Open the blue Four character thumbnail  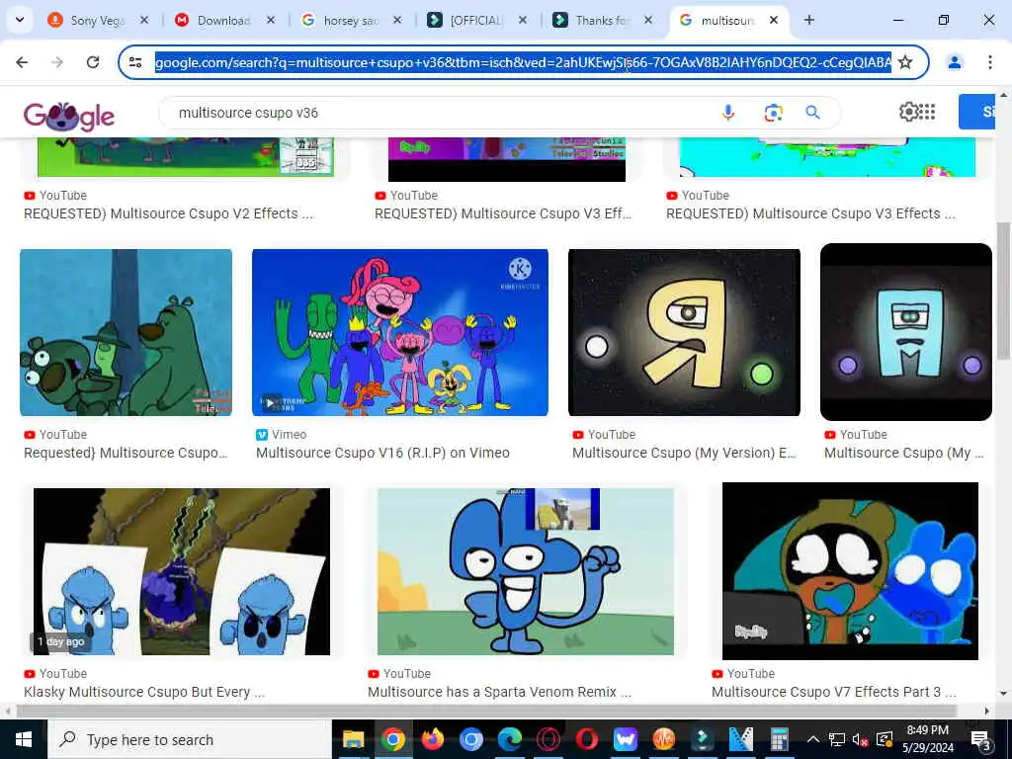pos(526,571)
